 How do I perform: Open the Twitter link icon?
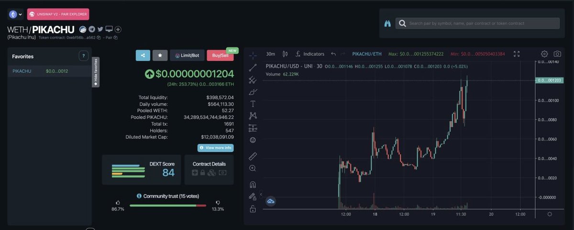pyautogui.click(x=100, y=30)
